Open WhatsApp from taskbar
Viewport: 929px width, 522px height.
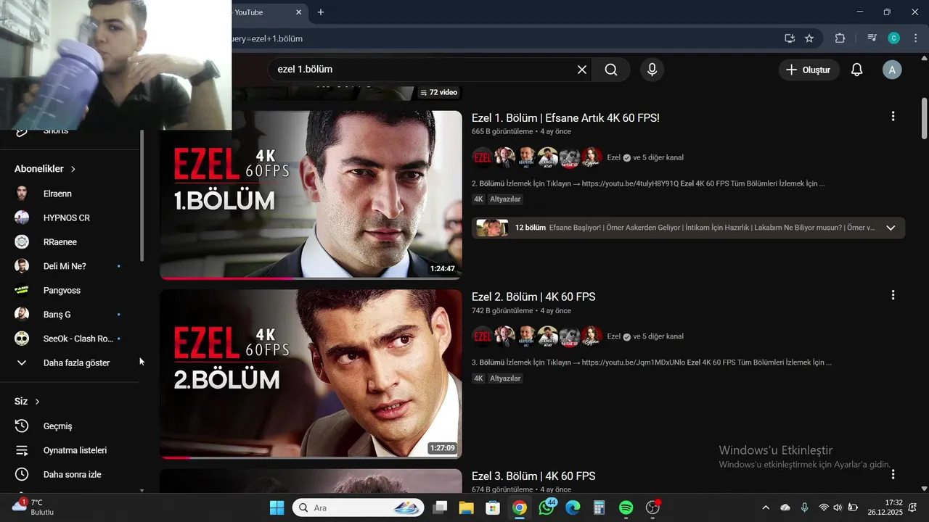(x=547, y=507)
